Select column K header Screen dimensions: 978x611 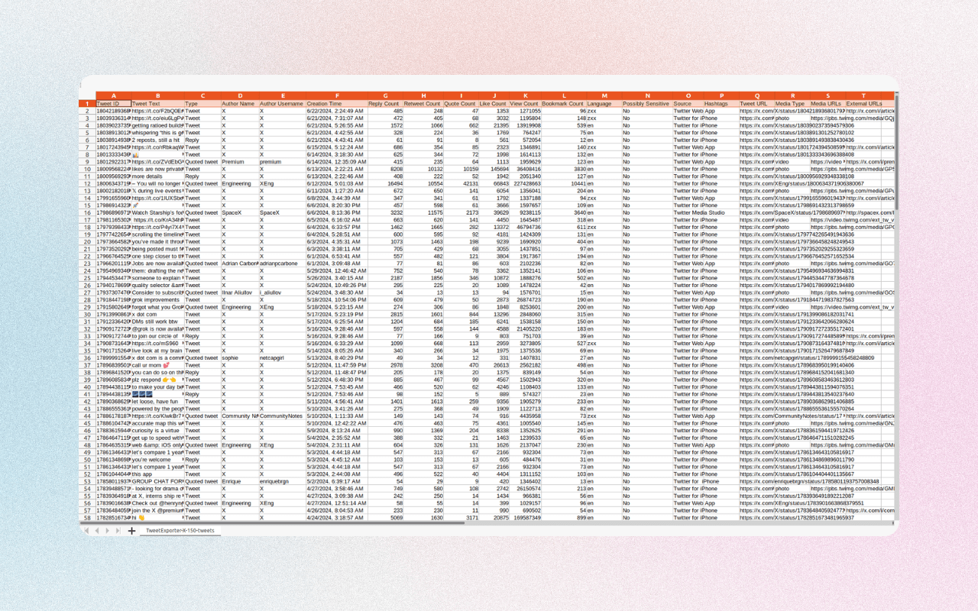[524, 96]
